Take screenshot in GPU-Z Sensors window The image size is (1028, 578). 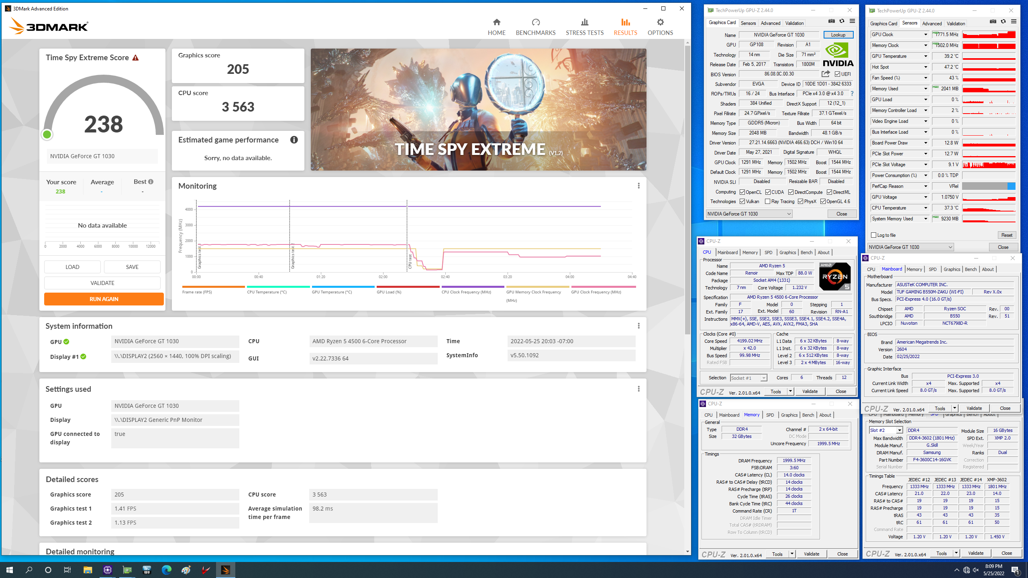point(993,22)
